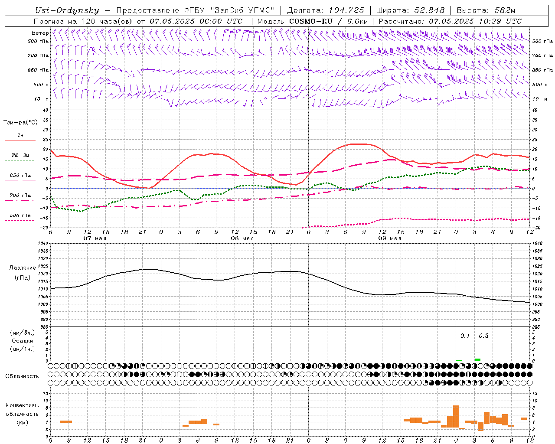Click the 'Давление' pressure panel label
This screenshot has height=444, width=555.
[x=22, y=268]
